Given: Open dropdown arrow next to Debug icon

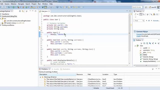Looking at the screenshot, I should click(11, 7).
